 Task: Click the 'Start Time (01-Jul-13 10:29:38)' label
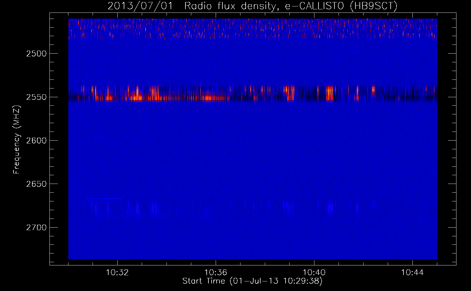click(x=252, y=281)
